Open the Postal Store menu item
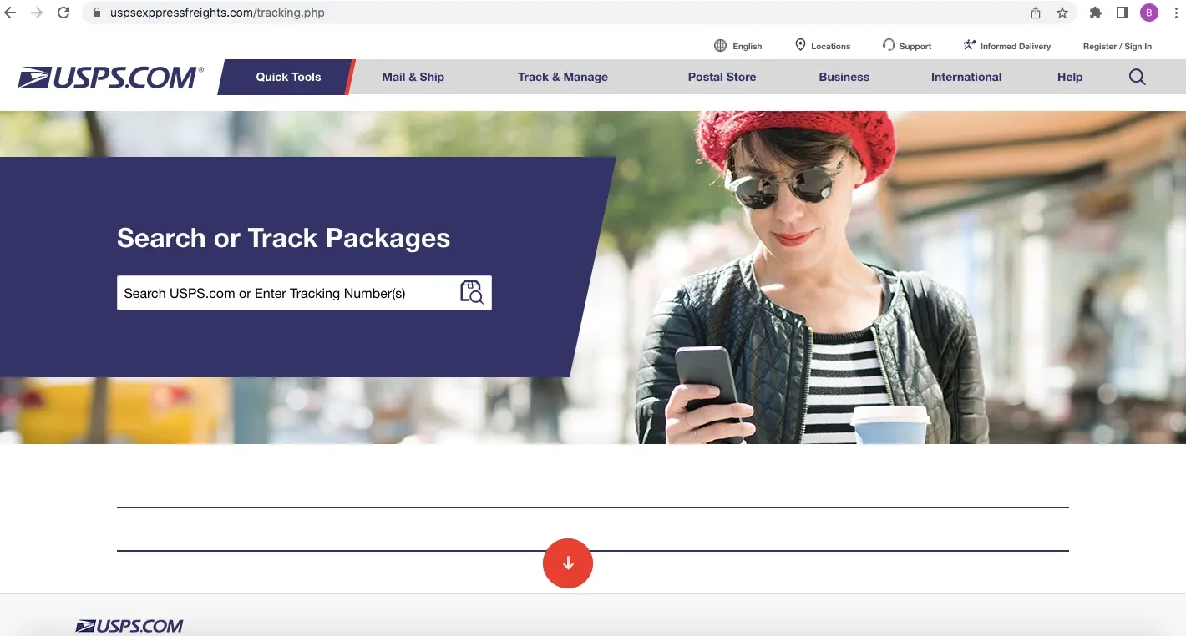 (x=722, y=77)
